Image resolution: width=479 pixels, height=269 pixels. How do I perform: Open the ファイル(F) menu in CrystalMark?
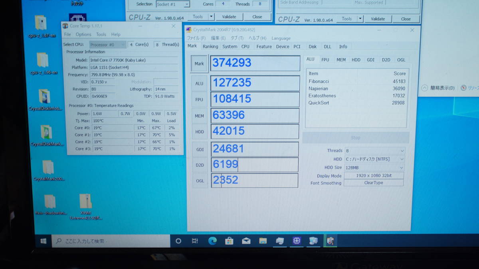196,38
